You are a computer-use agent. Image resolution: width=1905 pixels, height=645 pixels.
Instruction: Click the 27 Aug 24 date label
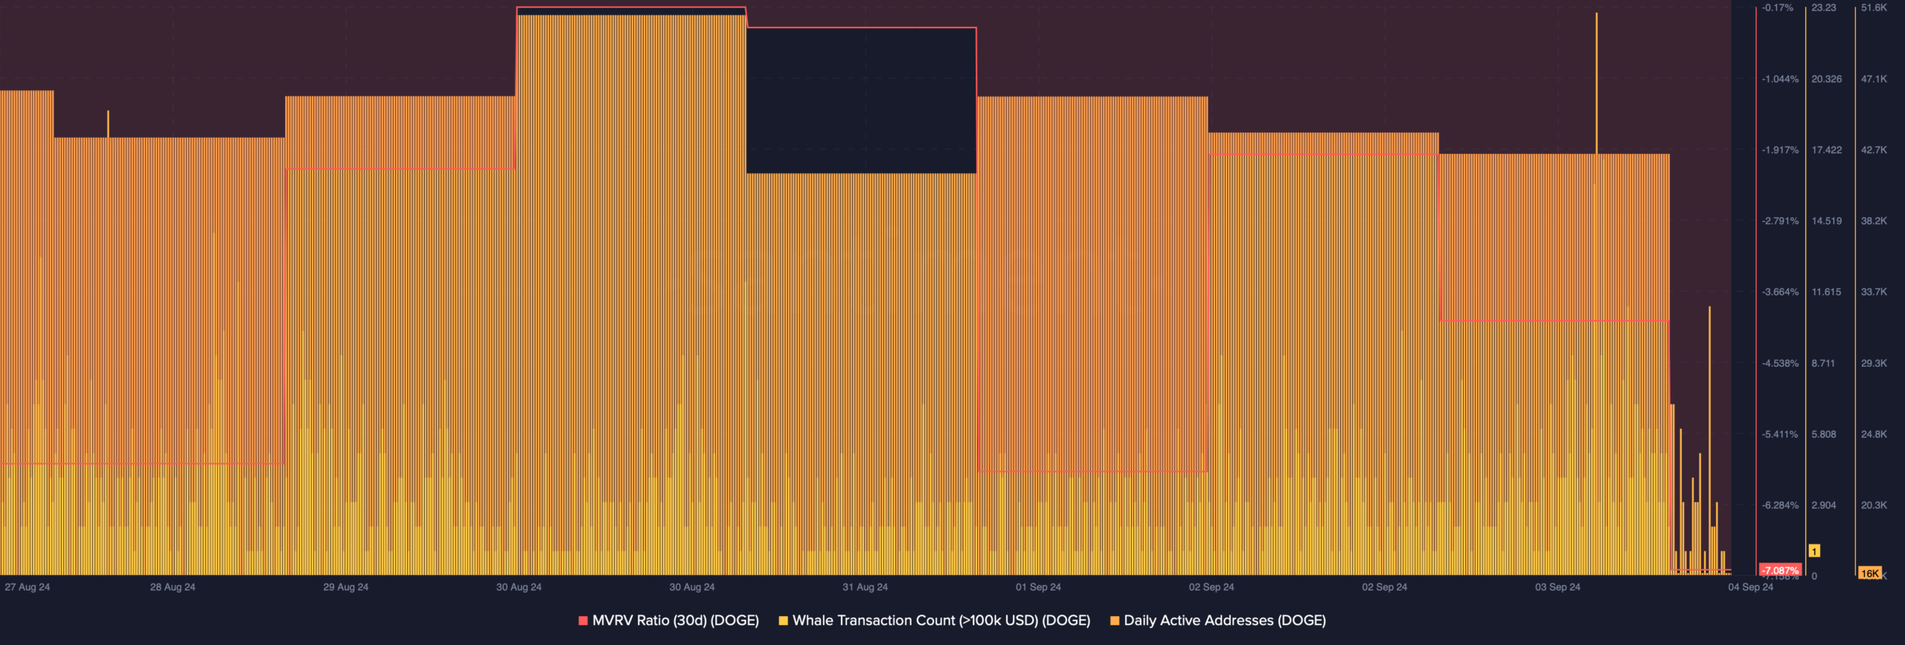tap(28, 587)
